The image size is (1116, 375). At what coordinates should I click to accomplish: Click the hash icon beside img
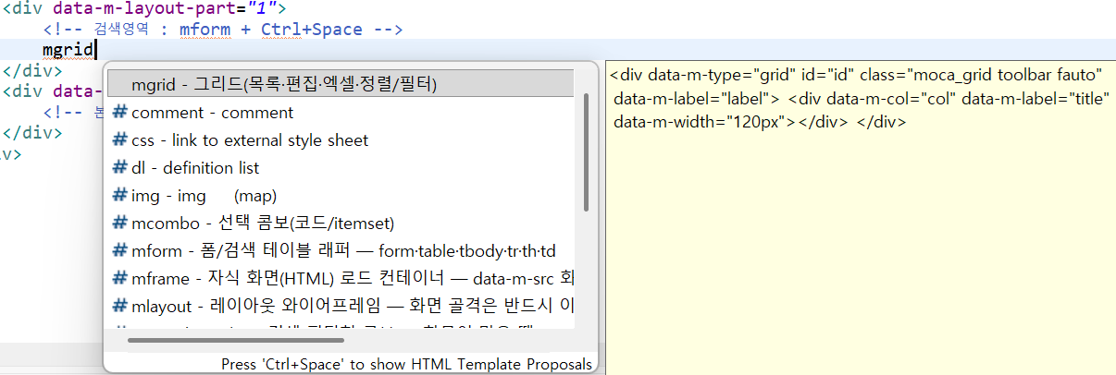pos(119,196)
